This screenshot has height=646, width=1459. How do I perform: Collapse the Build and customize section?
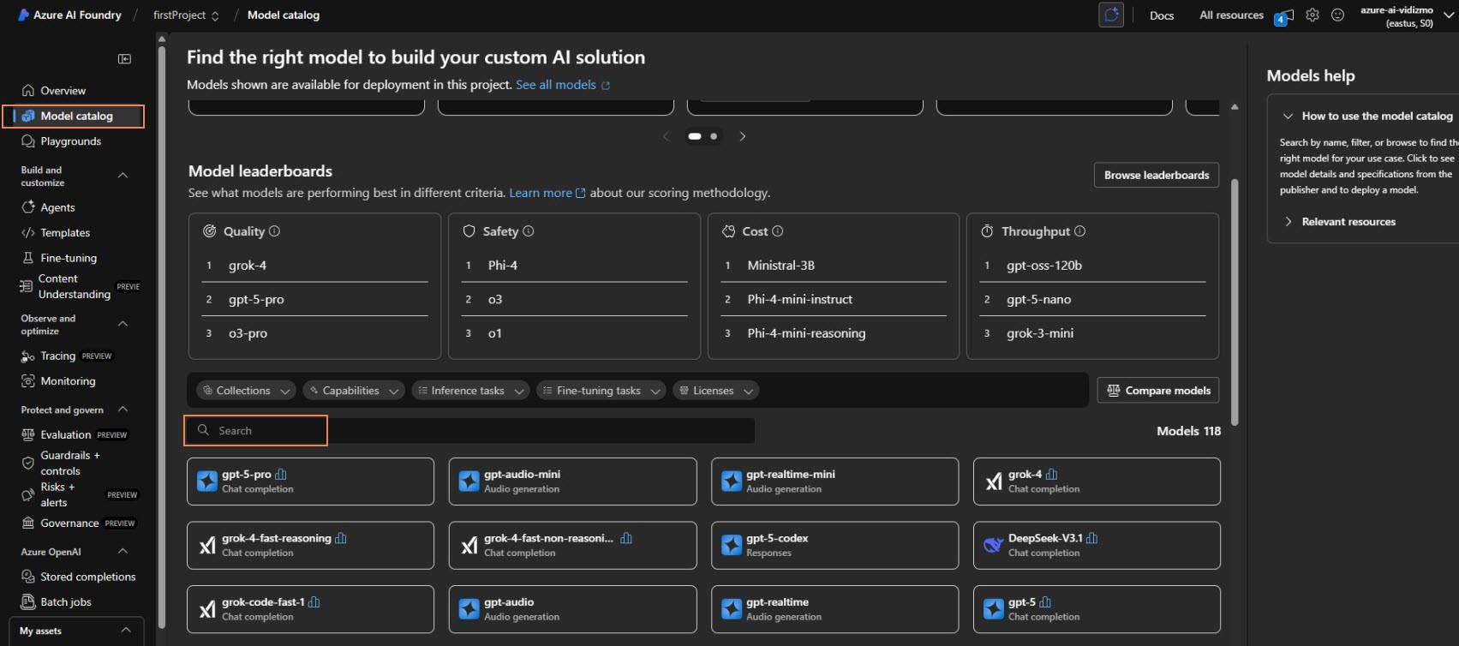pyautogui.click(x=123, y=176)
